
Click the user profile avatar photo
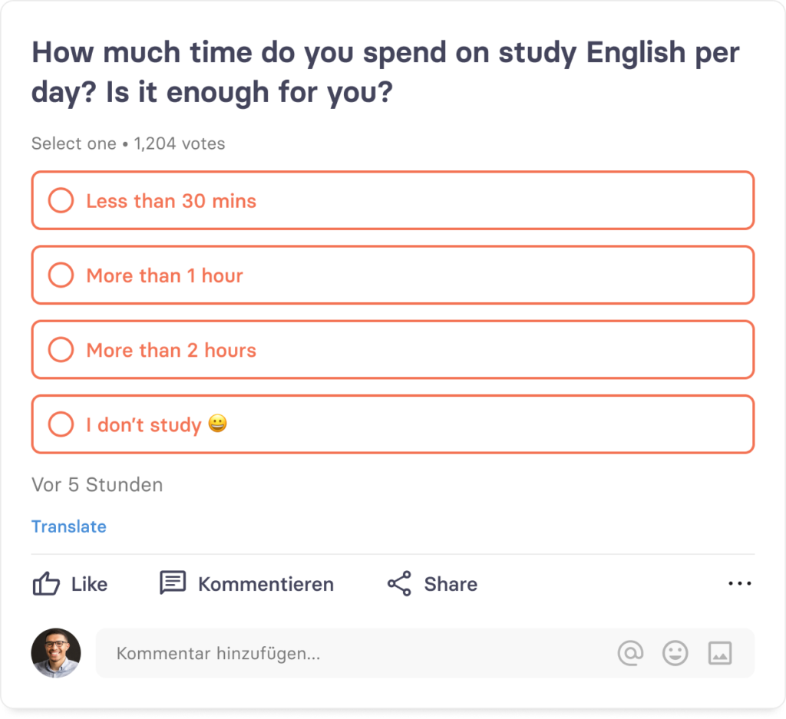[x=56, y=653]
